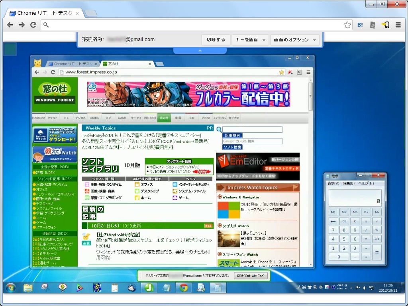Reload the page in the remote Chrome
This screenshot has height=306, width=408.
52,73
